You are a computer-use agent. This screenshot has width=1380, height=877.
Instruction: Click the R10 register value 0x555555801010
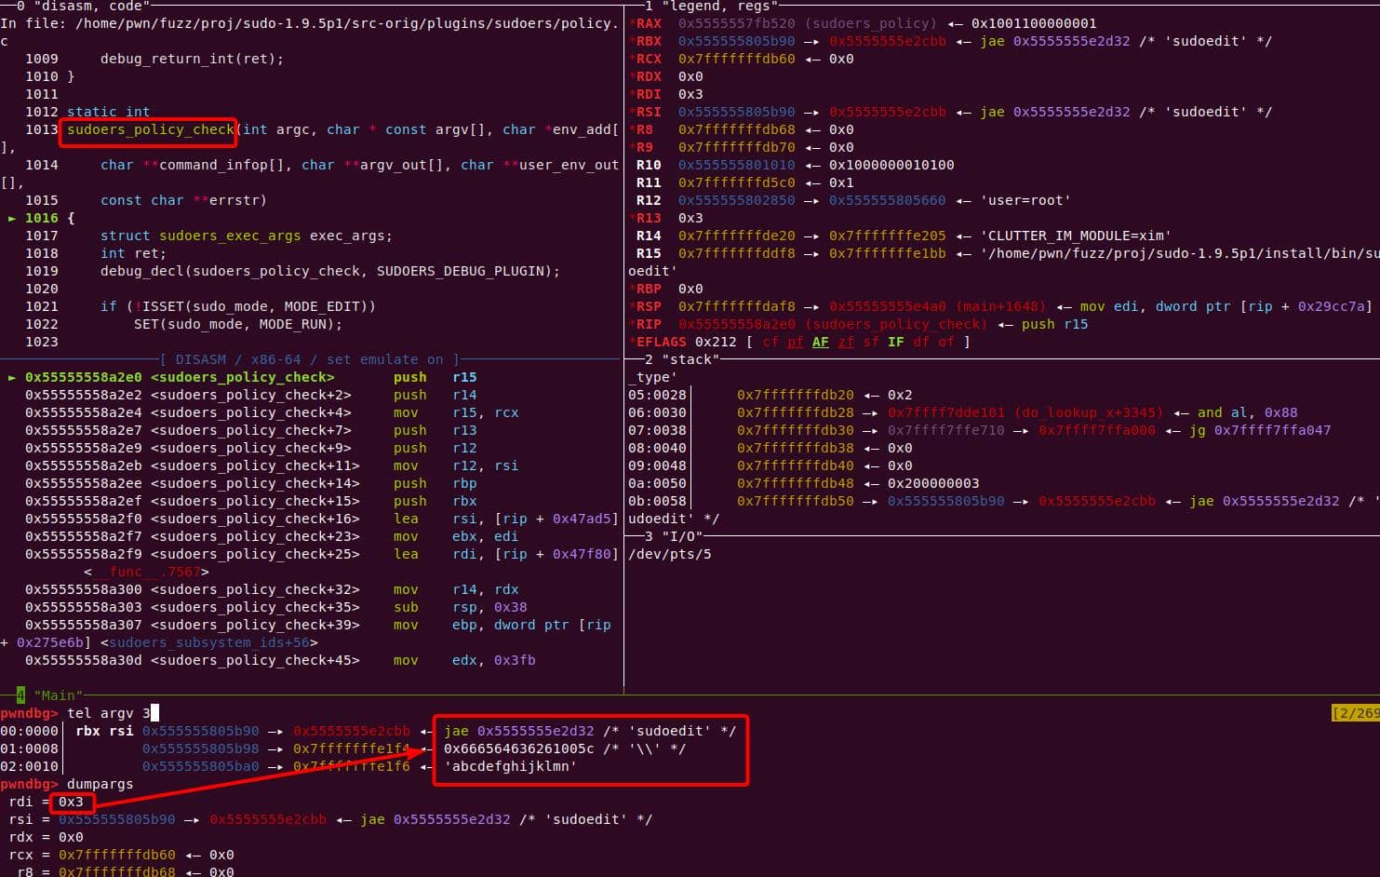pyautogui.click(x=736, y=165)
